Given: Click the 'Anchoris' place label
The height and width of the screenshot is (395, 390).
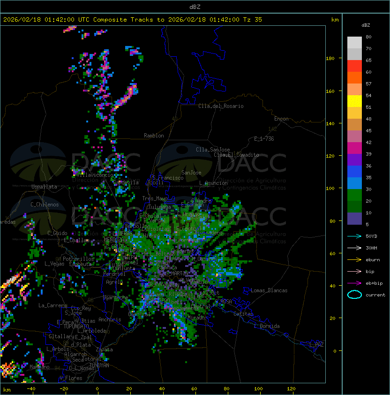Looking at the screenshot, I should 110,319.
